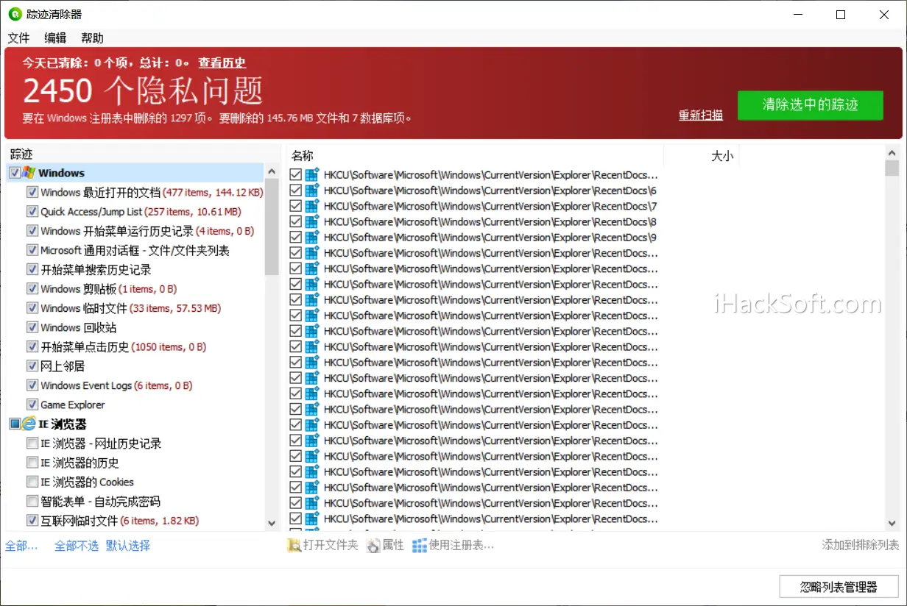This screenshot has height=606, width=907.
Task: Click the results list scrollbar thumb
Action: tap(892, 168)
